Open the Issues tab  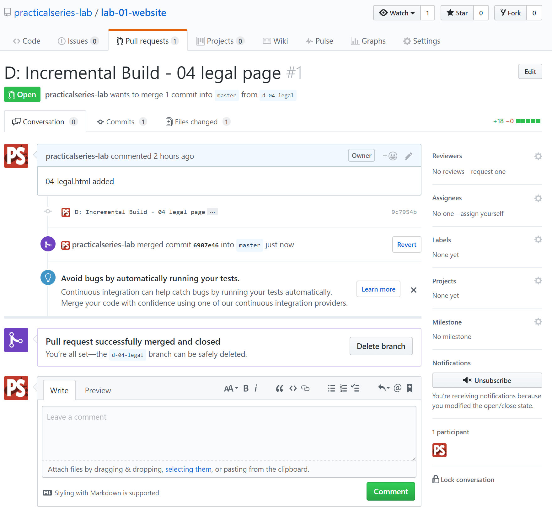[78, 41]
